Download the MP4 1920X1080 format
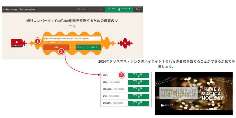Screen dimensions: 236x118 pos(139,82)
